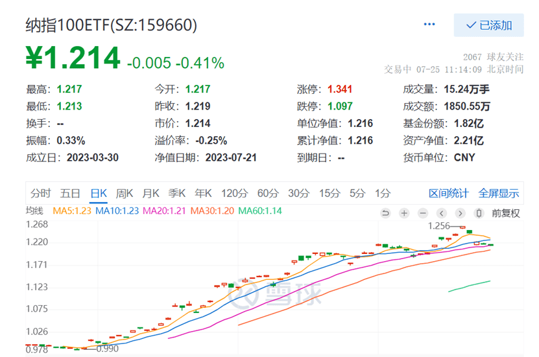Click the MA5 orange indicator label

(x=72, y=211)
